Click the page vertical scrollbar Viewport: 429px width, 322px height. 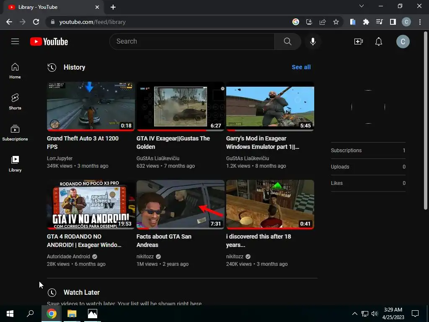pos(426,120)
